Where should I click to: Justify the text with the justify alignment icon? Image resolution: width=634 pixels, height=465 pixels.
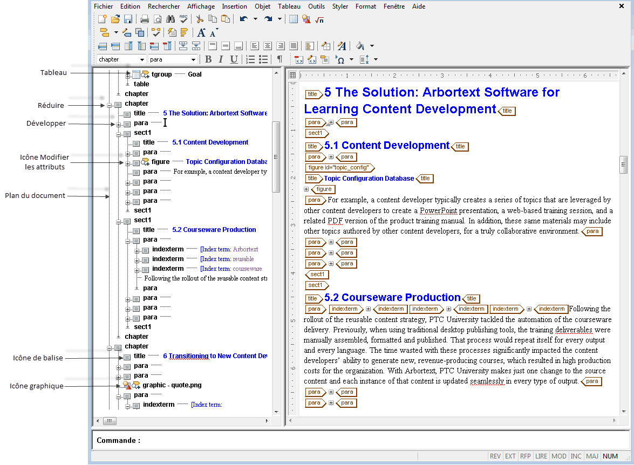[x=294, y=46]
